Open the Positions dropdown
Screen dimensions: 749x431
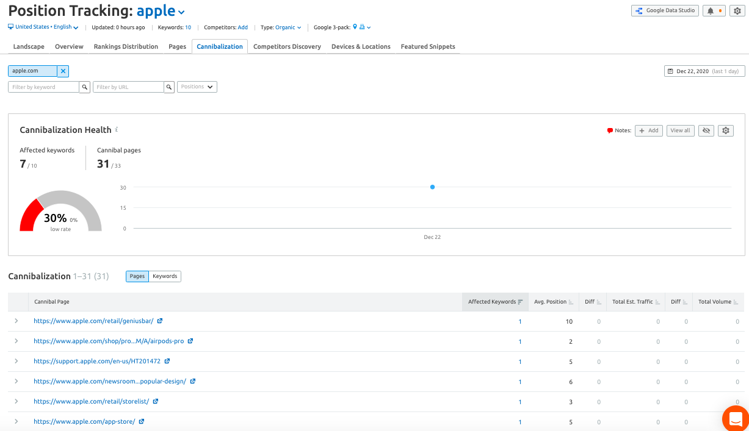point(197,87)
